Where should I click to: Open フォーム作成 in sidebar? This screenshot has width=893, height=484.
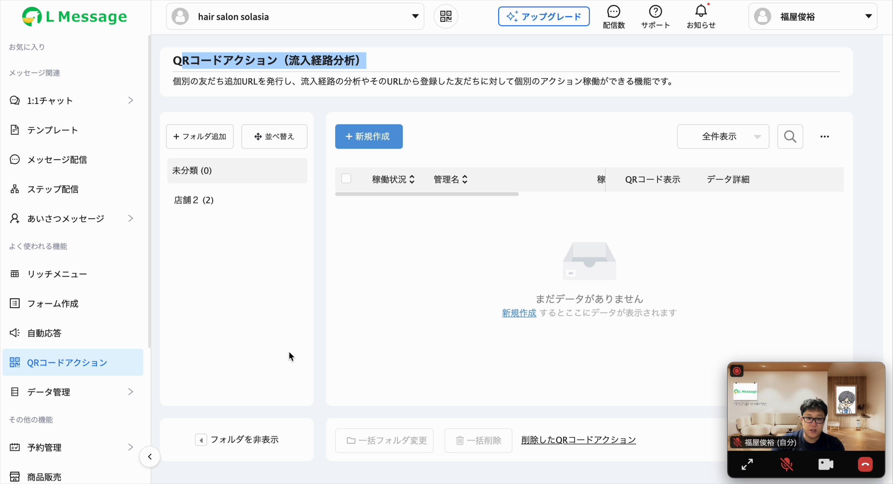73,303
